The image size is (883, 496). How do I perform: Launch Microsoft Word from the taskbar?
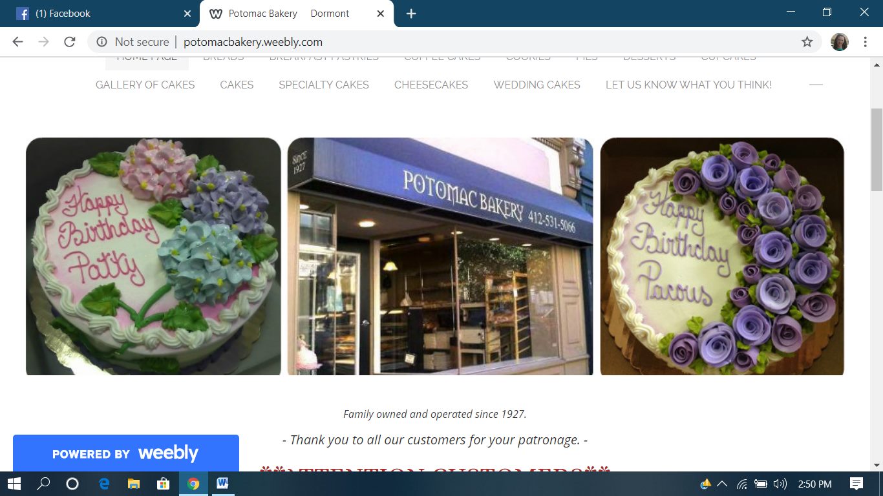(x=222, y=484)
